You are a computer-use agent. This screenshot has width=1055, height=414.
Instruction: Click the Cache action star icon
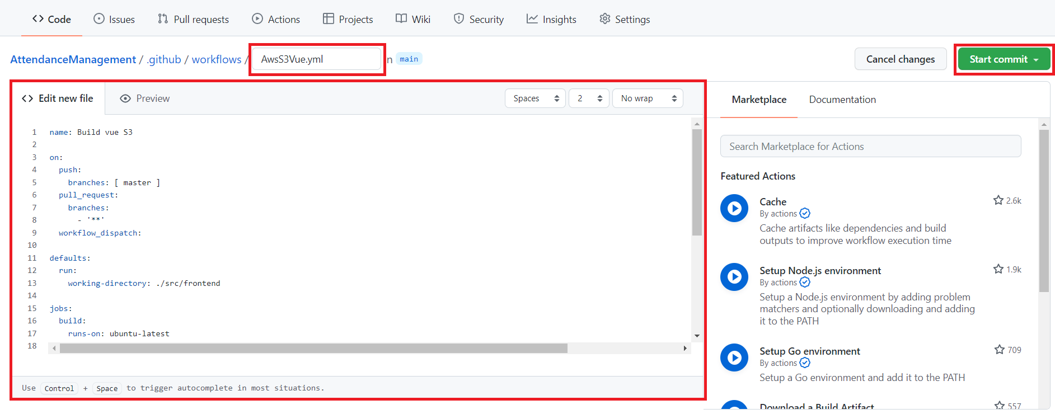tap(998, 200)
